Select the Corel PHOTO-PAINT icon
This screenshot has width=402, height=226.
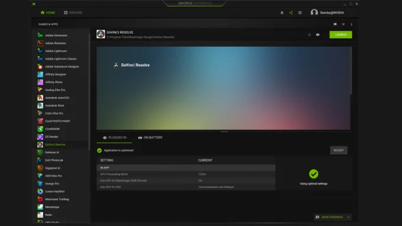tap(40, 121)
